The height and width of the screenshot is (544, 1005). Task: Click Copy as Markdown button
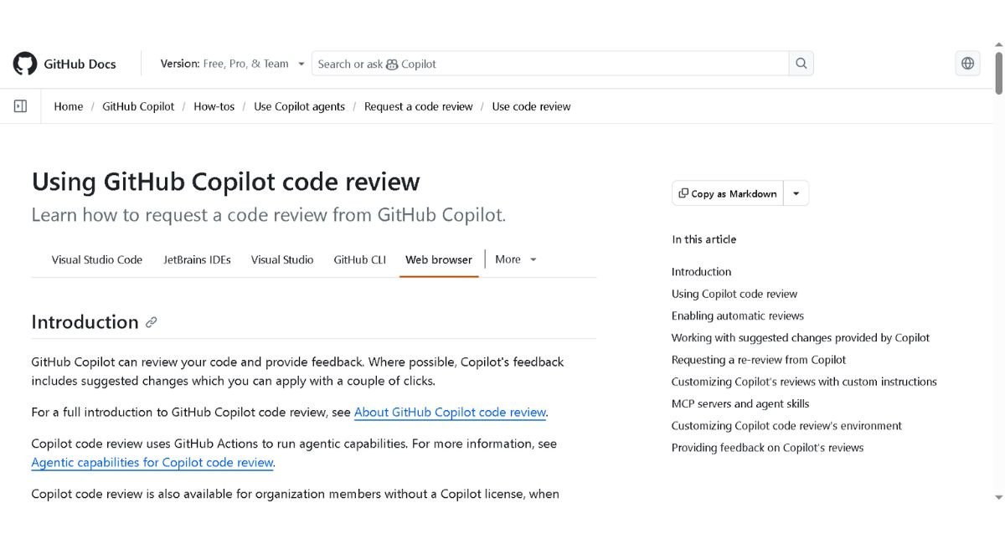pyautogui.click(x=728, y=193)
